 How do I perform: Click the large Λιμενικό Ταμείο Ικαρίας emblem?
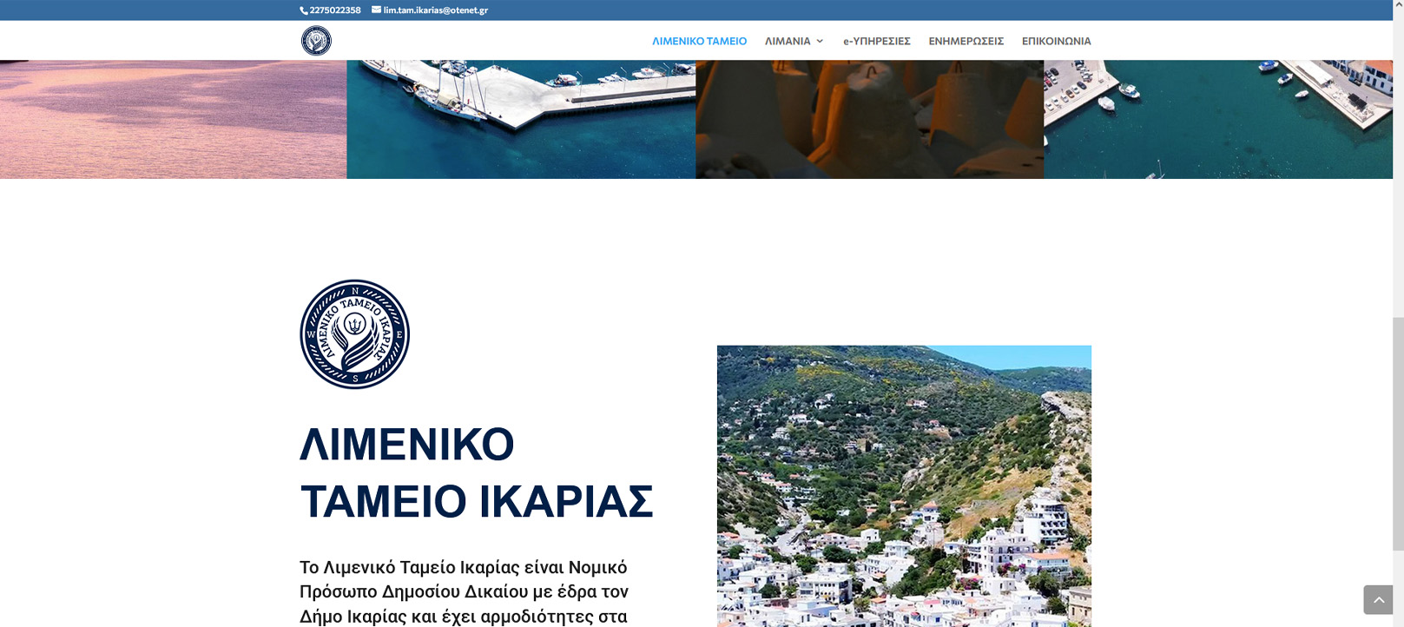point(354,334)
